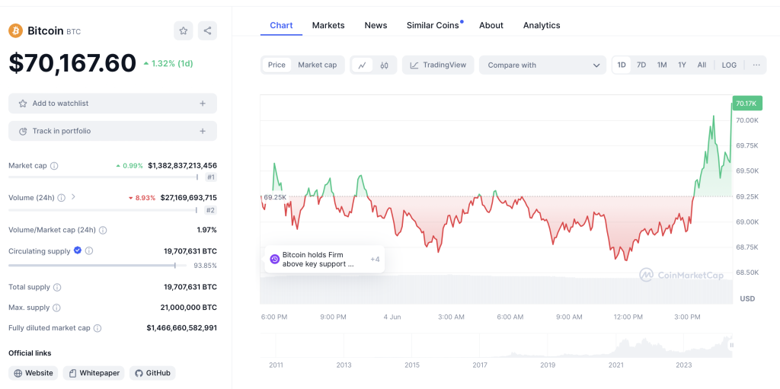The image size is (780, 389).
Task: Click the #1 market cap rank badge
Action: [x=211, y=177]
